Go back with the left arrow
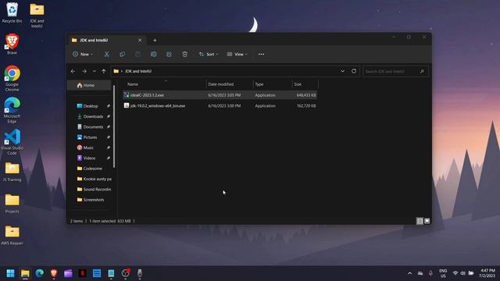 pyautogui.click(x=73, y=71)
